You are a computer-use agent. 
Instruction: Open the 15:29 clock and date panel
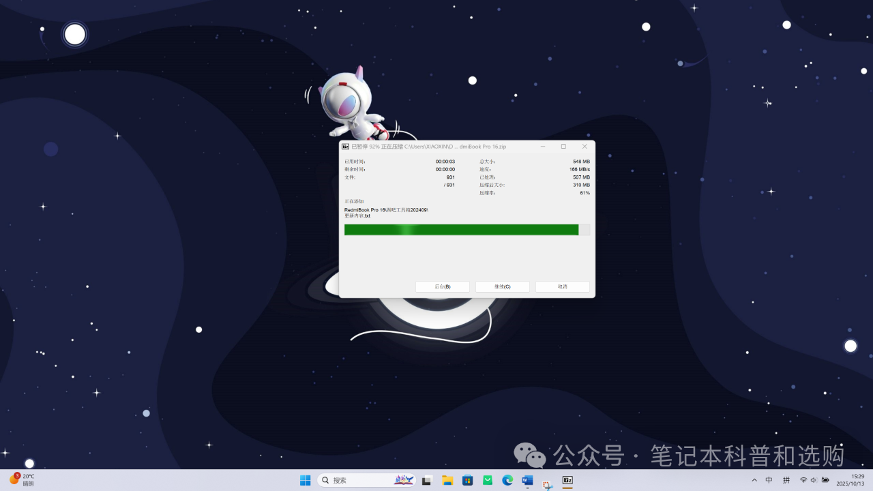tap(857, 480)
